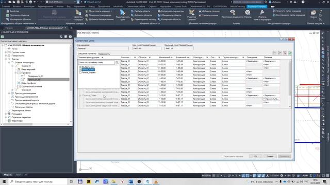
Task: Switch to the Поверхности dialog tab
Action: pos(104,54)
